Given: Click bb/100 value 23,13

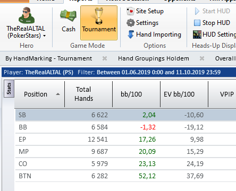Looking at the screenshot, I should click(x=147, y=164).
